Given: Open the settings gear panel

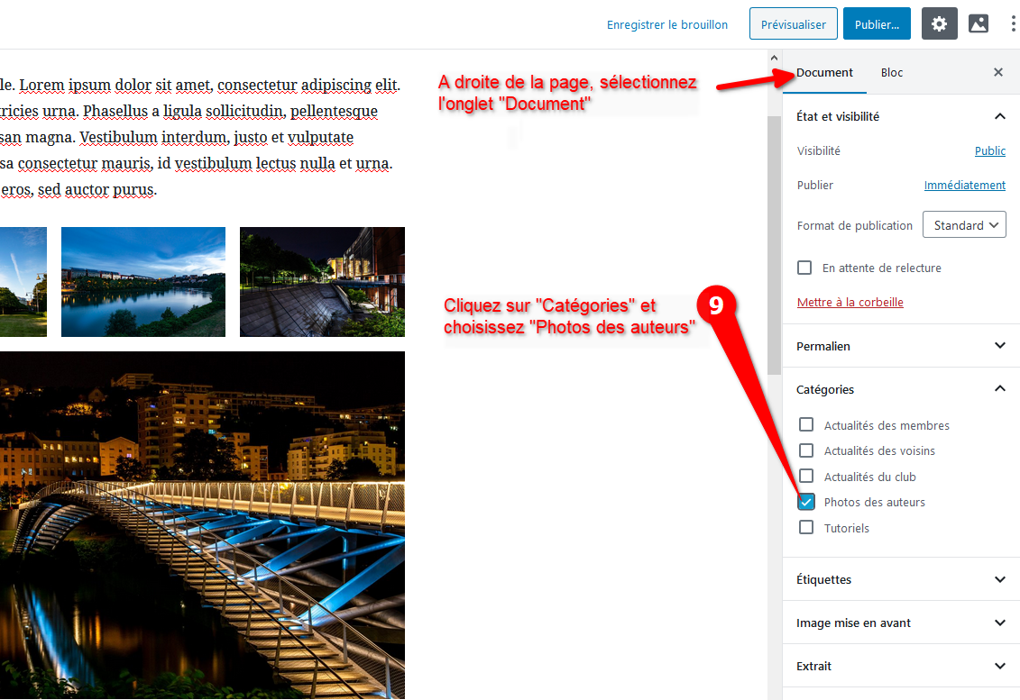Looking at the screenshot, I should coord(939,24).
